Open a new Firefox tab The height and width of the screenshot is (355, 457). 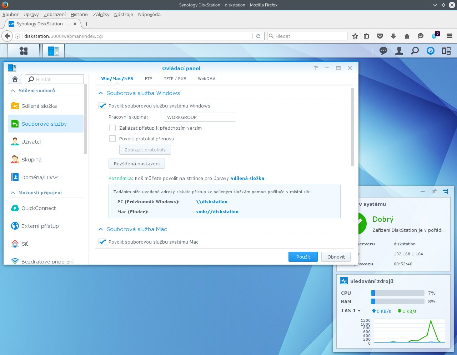[x=86, y=24]
